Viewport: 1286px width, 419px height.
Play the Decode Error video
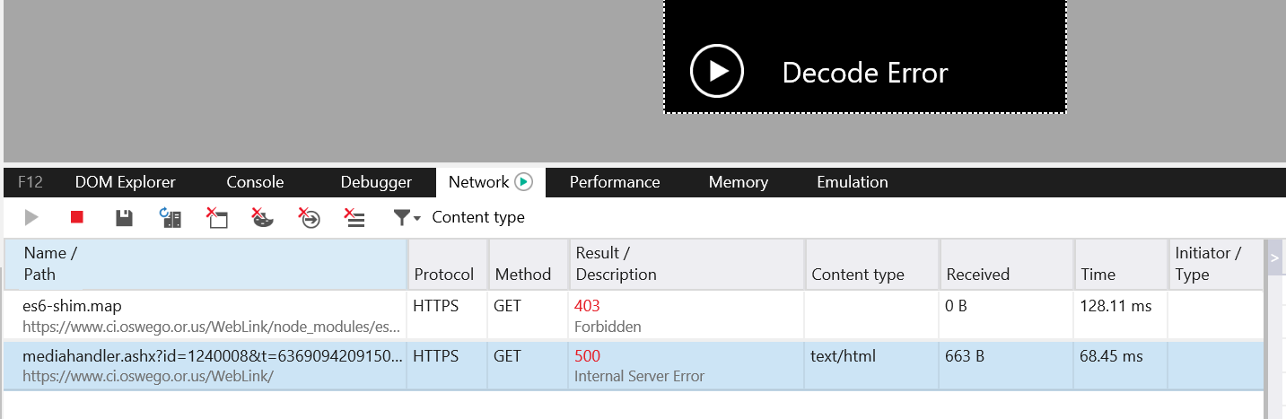click(x=717, y=71)
